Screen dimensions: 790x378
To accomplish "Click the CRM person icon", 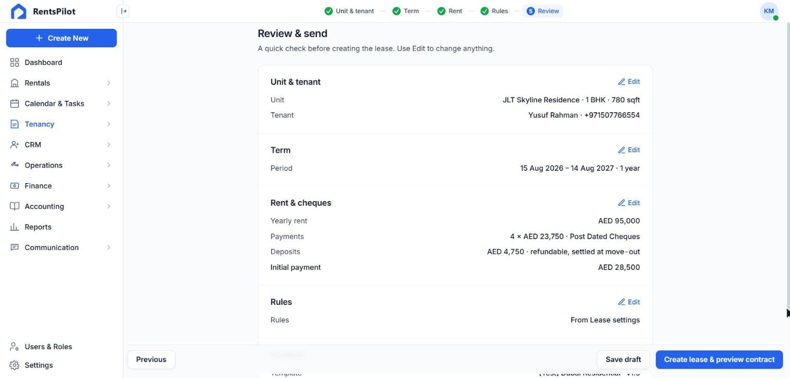I will point(14,145).
